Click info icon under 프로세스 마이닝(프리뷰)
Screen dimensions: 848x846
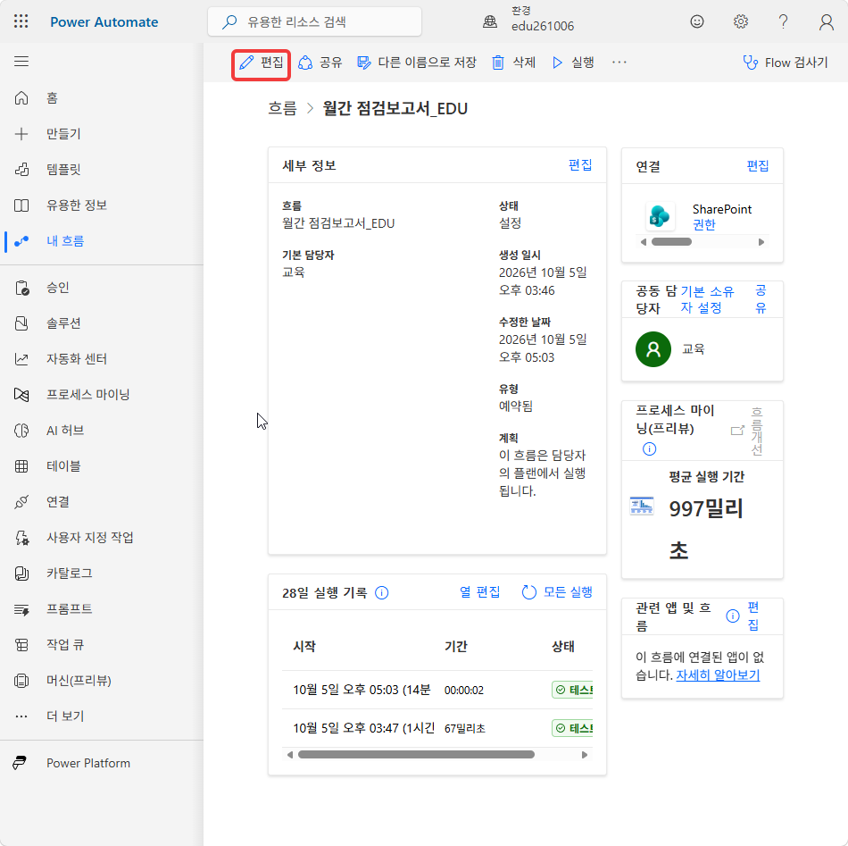(x=649, y=448)
